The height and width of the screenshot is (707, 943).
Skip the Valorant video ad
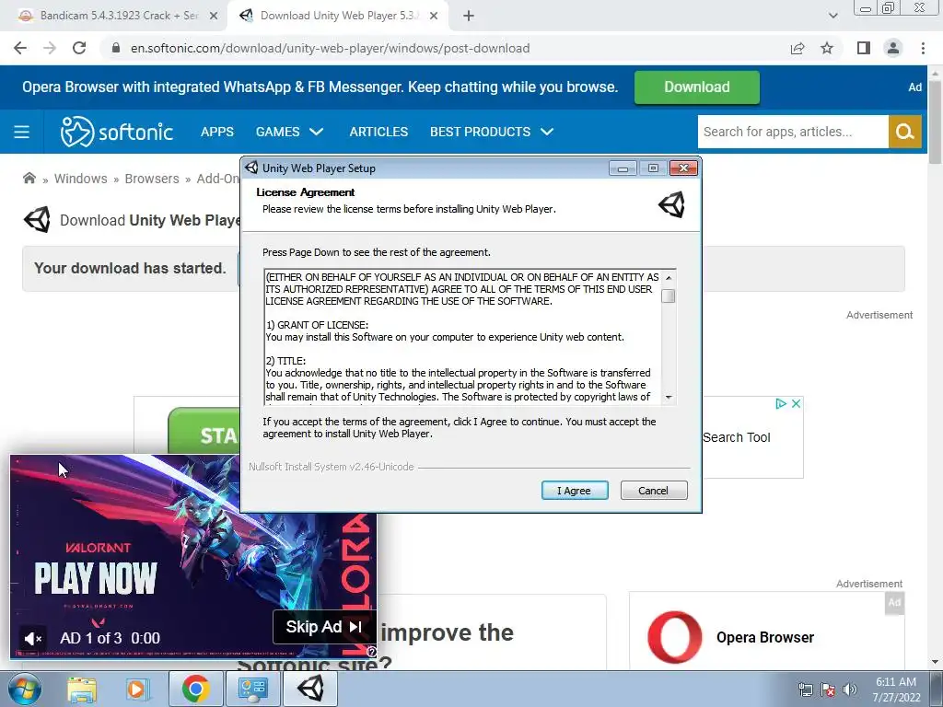click(x=323, y=627)
